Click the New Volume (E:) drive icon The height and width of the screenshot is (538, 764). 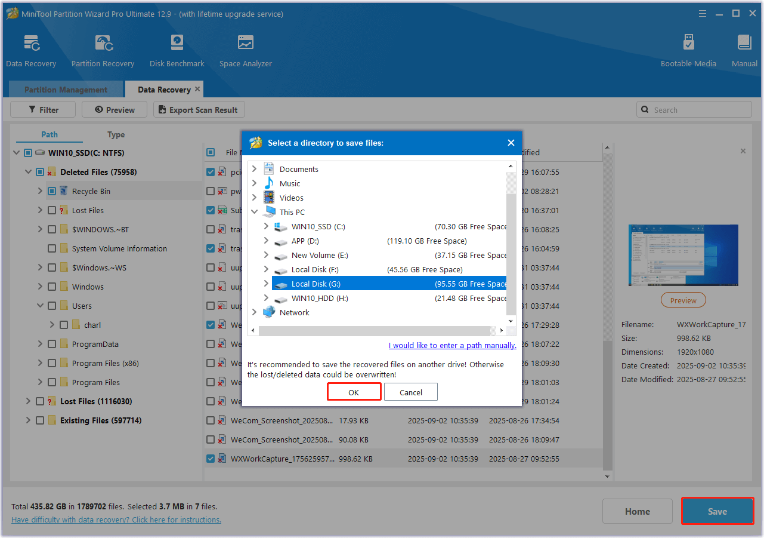click(x=281, y=256)
